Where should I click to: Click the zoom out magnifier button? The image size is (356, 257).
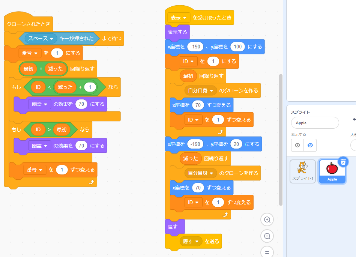[267, 236]
